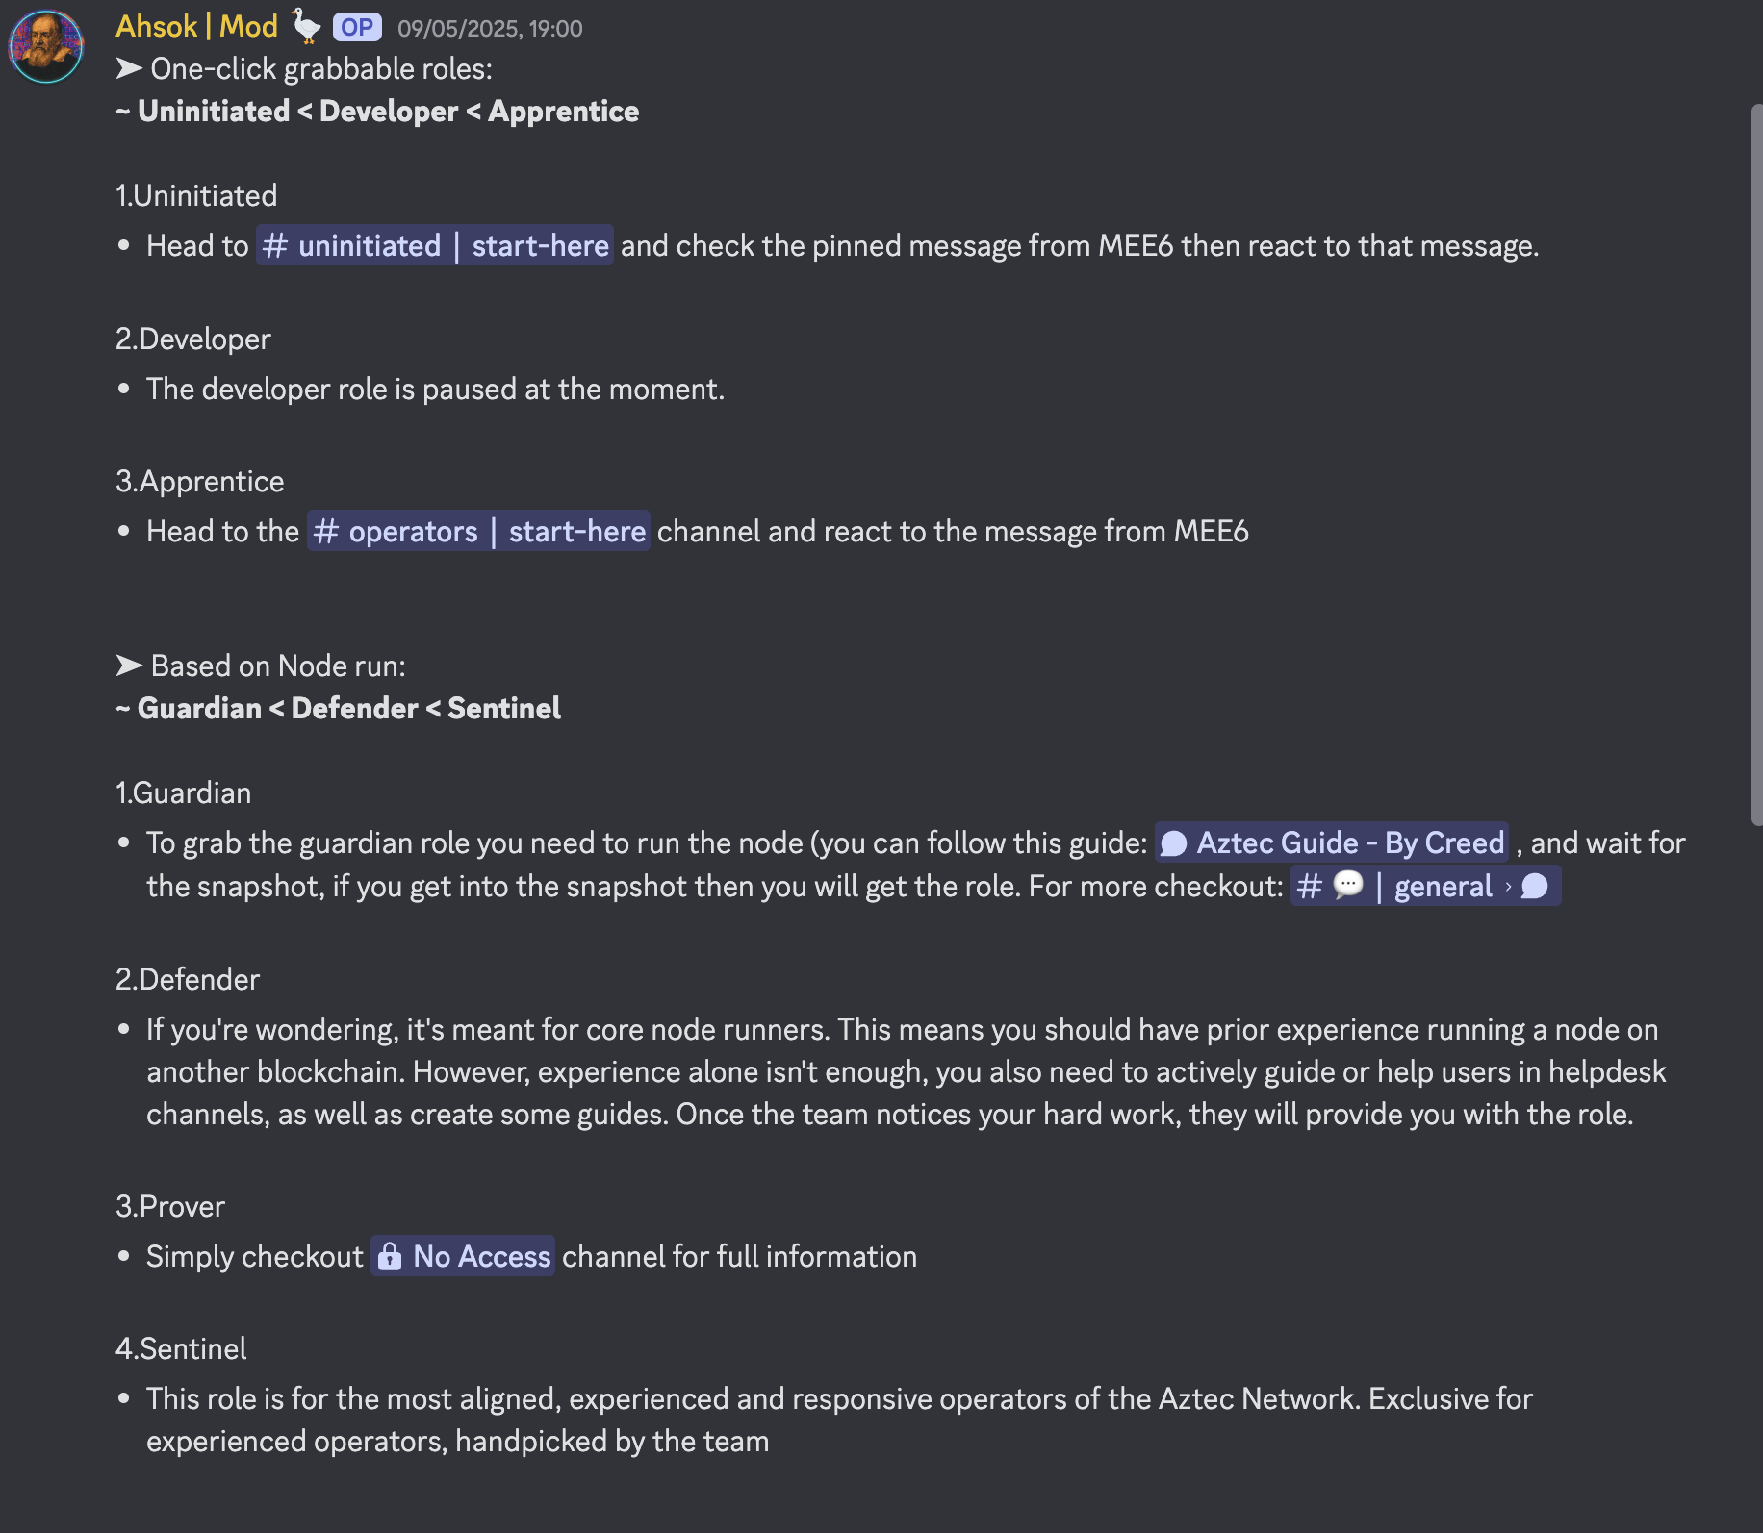Click thread icon at end of general mention
Screen dimensions: 1763x1533
click(x=1535, y=887)
